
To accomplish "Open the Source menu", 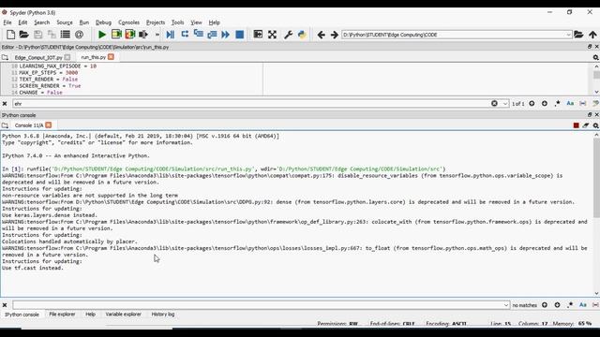I will coord(65,22).
